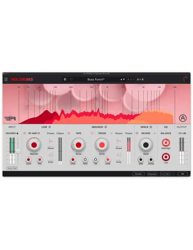Click the MID/HIGH Clipper meter
The width and height of the screenshot is (193, 250).
(x=129, y=151)
